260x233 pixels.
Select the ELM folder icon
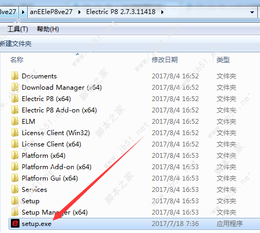point(15,121)
